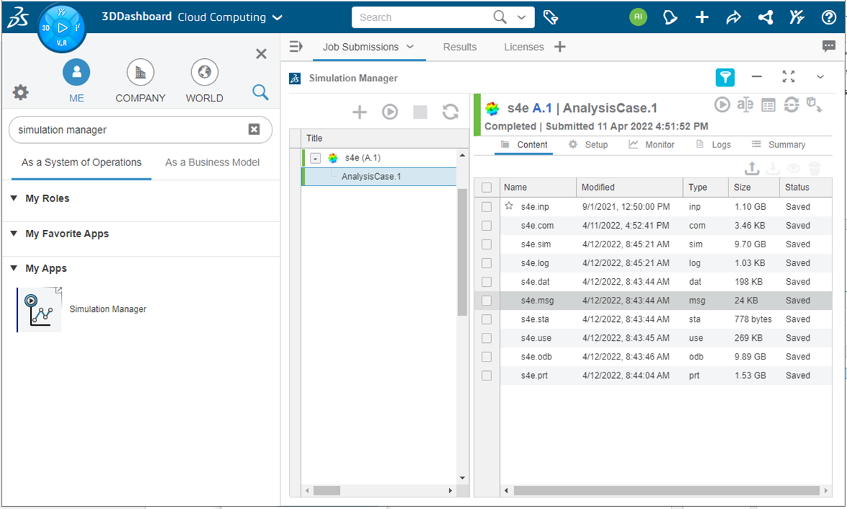
Task: Click the refresh icon above the Title tree
Action: [x=450, y=111]
